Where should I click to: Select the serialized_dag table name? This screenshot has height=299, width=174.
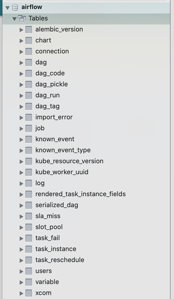(57, 205)
